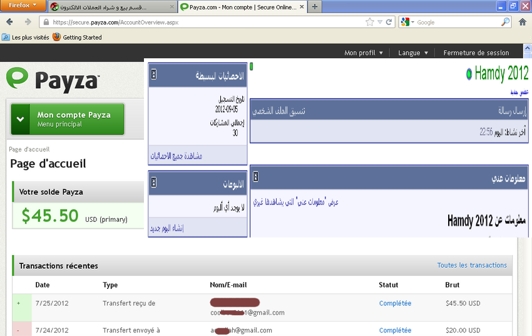Screen dimensions: 532x336
Task: Click the $45.50 USD amount cell
Action: (463, 303)
